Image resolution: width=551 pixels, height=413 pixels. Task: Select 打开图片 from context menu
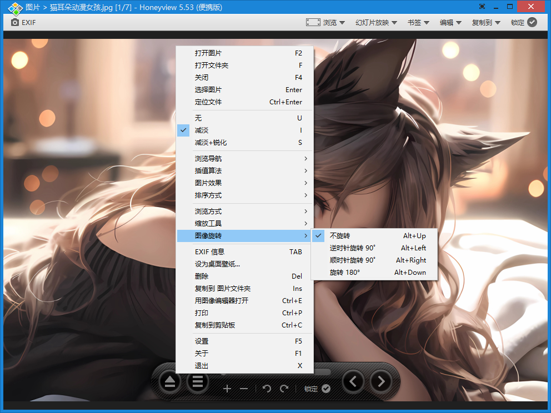pos(244,53)
